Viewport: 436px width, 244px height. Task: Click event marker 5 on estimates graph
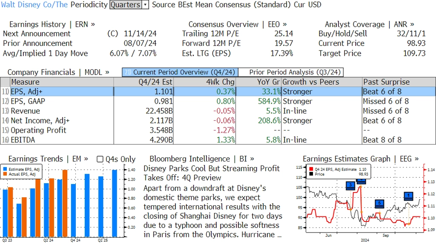(x=379, y=204)
